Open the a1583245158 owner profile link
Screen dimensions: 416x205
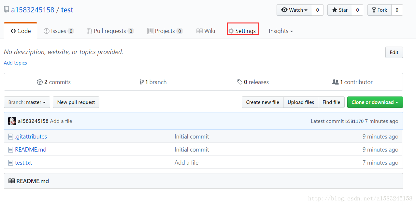33,10
